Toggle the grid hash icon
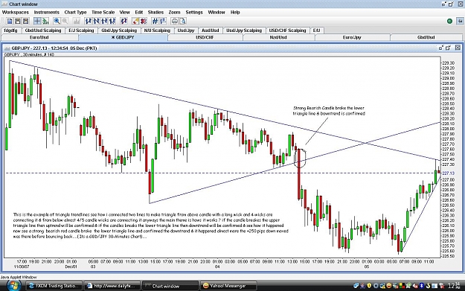This screenshot has height=291, width=465. [x=155, y=21]
